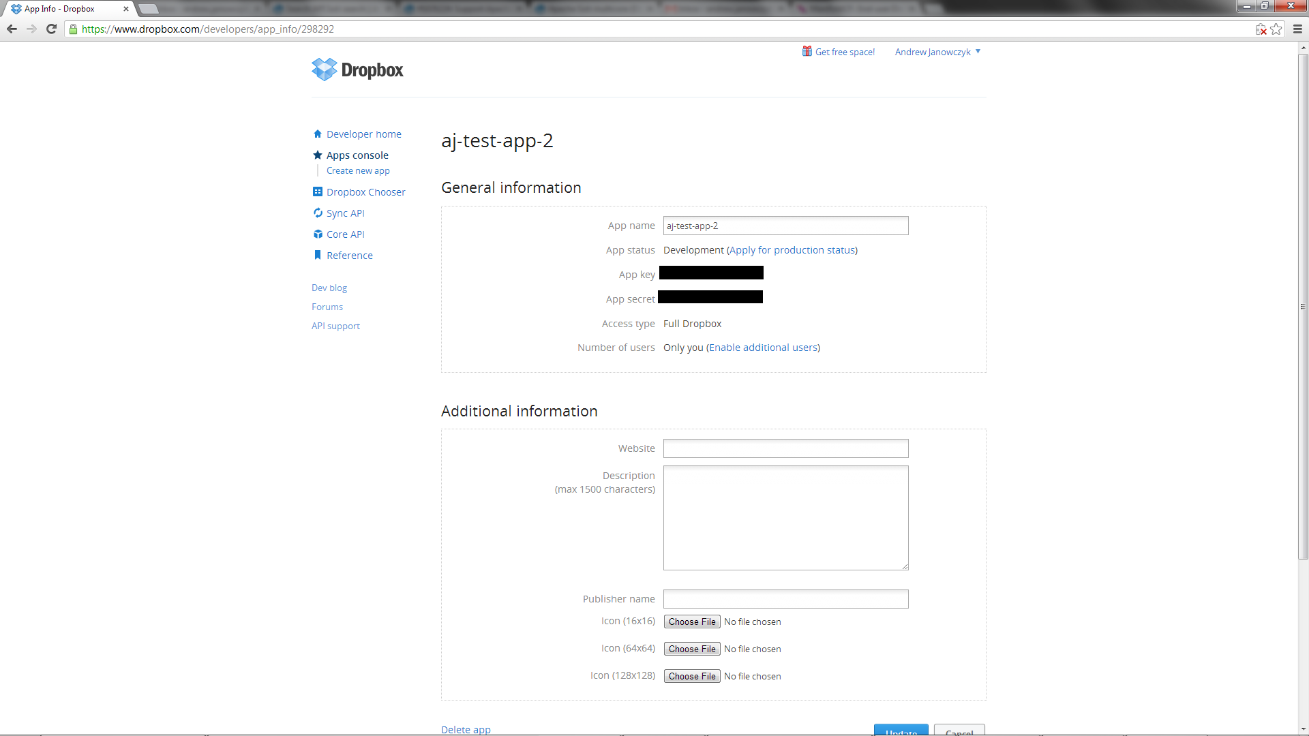1309x736 pixels.
Task: Click the Enable additional users link
Action: [763, 348]
